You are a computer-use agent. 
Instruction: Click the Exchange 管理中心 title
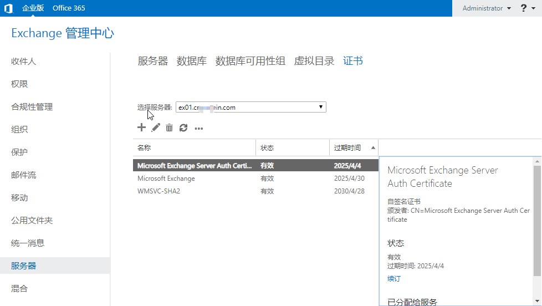click(x=63, y=33)
